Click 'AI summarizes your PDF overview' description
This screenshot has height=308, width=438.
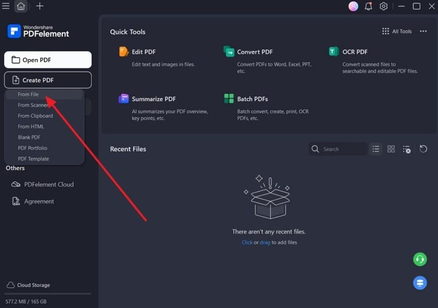point(170,115)
